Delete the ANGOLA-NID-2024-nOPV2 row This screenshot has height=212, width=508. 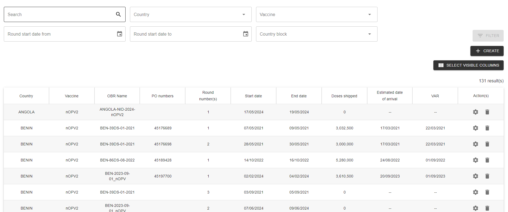pos(487,112)
